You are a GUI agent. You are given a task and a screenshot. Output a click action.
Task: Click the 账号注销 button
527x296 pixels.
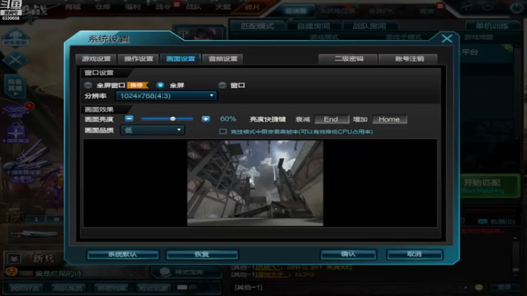pos(408,59)
